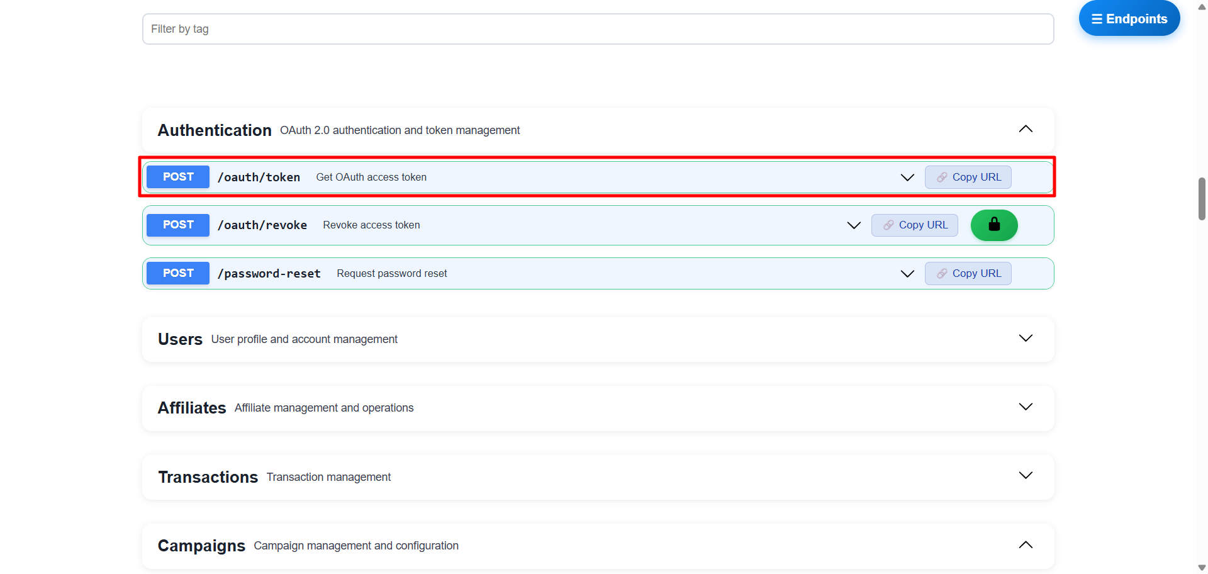Viewport: 1208px width, 574px height.
Task: Collapse the Campaigns section
Action: (x=1025, y=545)
